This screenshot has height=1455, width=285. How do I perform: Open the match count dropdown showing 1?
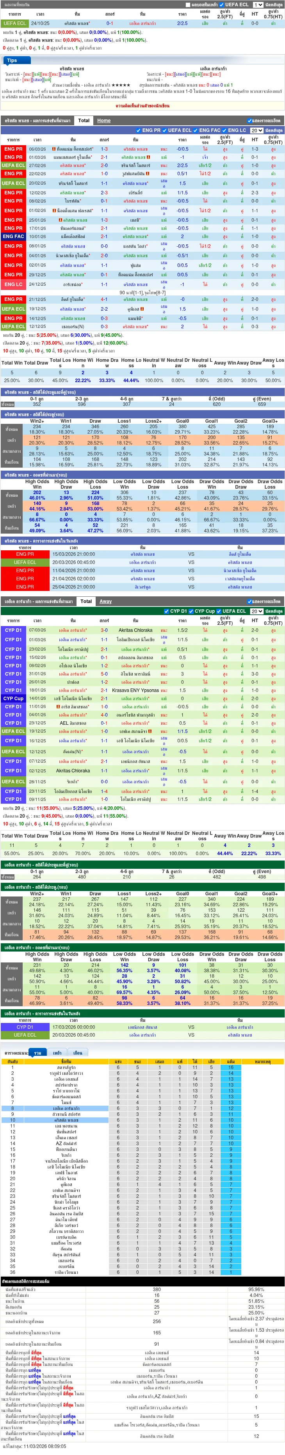tap(258, 5)
